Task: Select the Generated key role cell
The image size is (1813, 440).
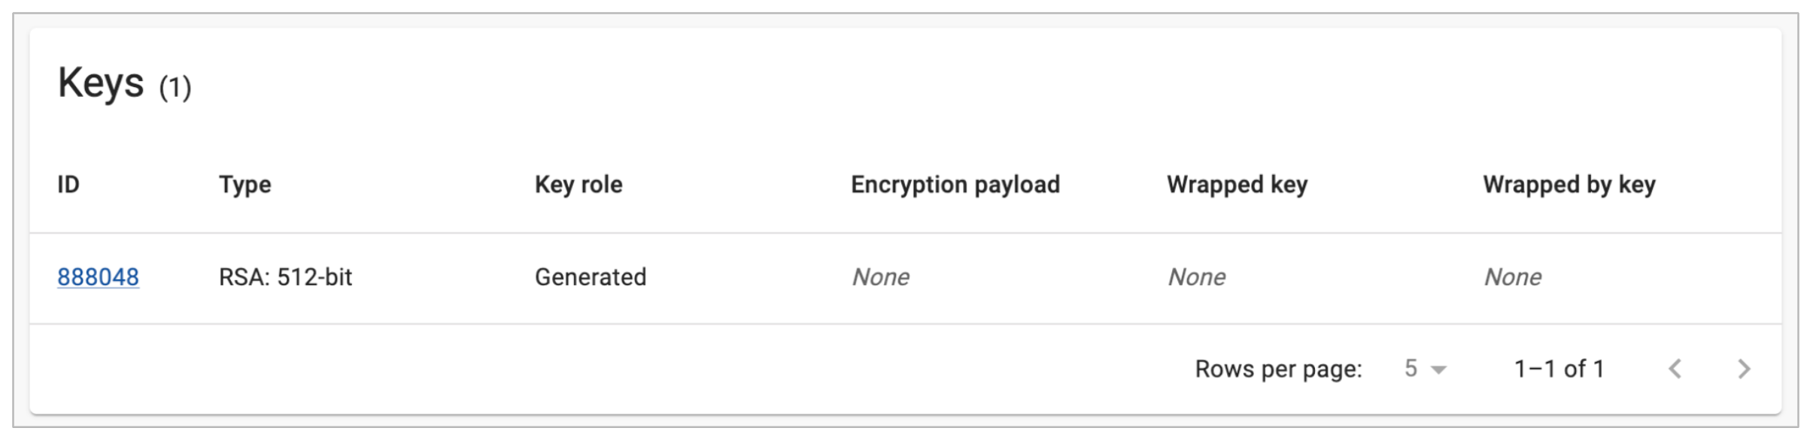Action: tap(590, 277)
